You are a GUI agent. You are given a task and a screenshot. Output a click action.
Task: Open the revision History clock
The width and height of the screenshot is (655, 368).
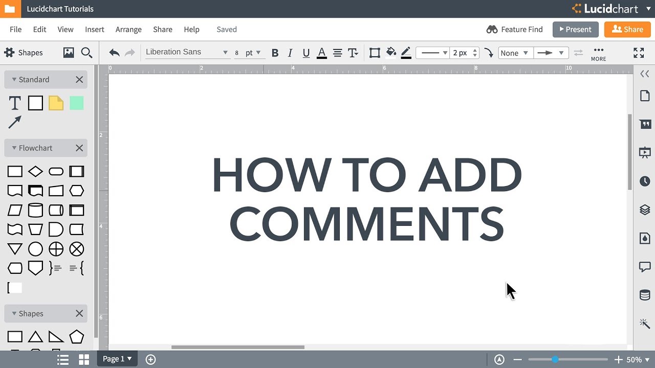tap(644, 181)
